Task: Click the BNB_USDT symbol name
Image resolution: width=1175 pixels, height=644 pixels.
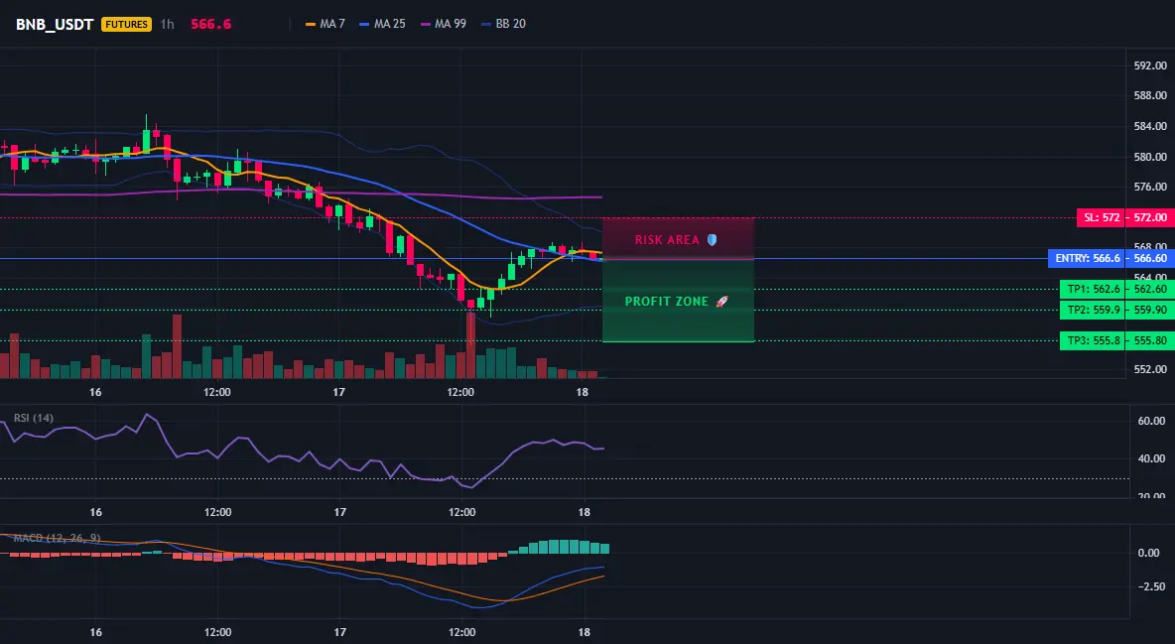Action: click(x=55, y=24)
